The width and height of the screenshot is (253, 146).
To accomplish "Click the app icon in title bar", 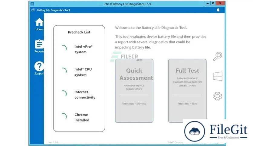I will pyautogui.click(x=32, y=4).
